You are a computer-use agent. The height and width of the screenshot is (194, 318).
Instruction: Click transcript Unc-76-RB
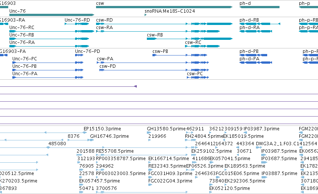pyautogui.click(x=49, y=39)
